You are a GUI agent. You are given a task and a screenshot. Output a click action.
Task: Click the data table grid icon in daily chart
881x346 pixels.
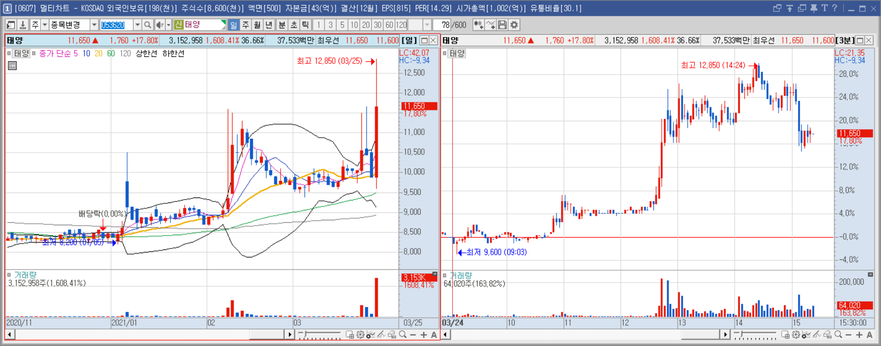tap(12, 65)
